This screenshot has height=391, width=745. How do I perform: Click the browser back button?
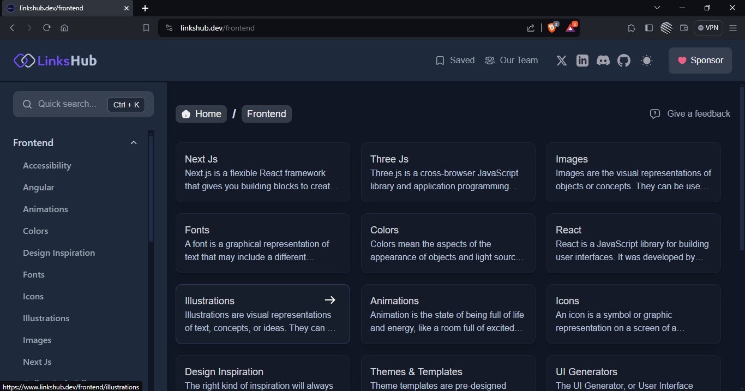point(12,28)
